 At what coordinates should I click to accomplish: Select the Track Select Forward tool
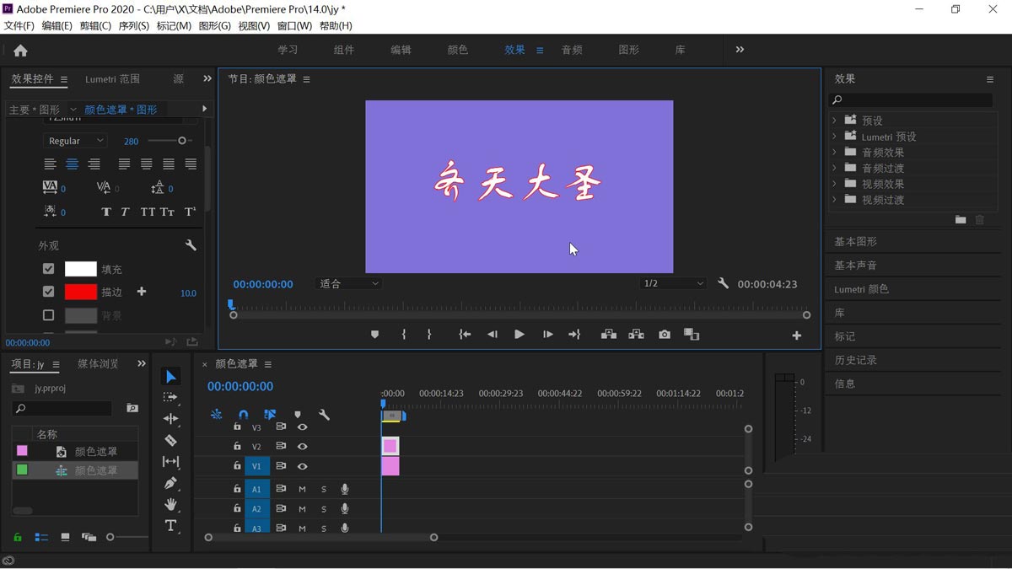[x=171, y=396]
